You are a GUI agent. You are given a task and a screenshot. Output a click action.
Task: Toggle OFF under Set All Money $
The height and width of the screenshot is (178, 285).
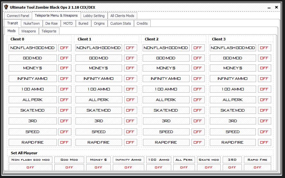pyautogui.click(x=98, y=167)
